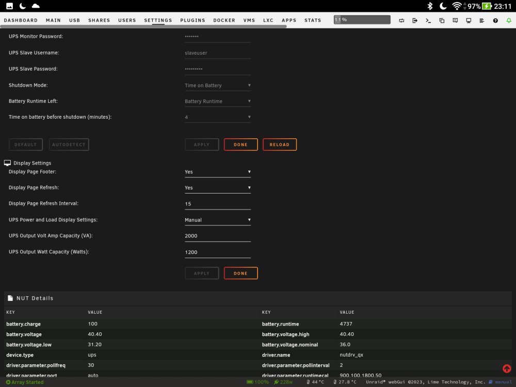Screen dimensions: 516x387
Task: Open the Battery Runtime Left dropdown
Action: (218, 101)
